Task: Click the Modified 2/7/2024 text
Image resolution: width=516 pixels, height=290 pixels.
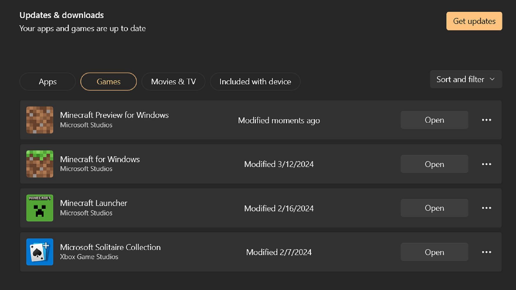Action: pyautogui.click(x=279, y=252)
